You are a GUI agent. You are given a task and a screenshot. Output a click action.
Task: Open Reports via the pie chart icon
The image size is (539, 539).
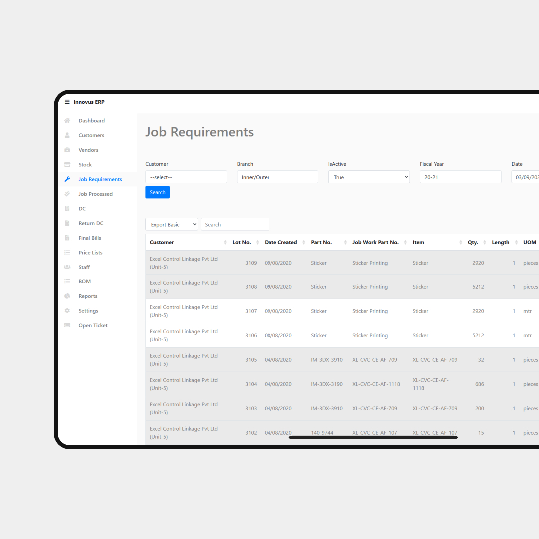tap(67, 296)
